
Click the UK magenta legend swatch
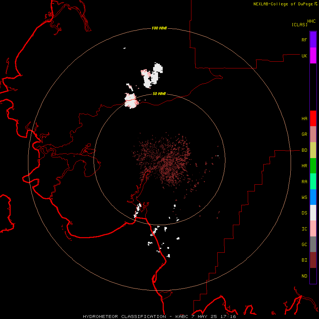313,56
